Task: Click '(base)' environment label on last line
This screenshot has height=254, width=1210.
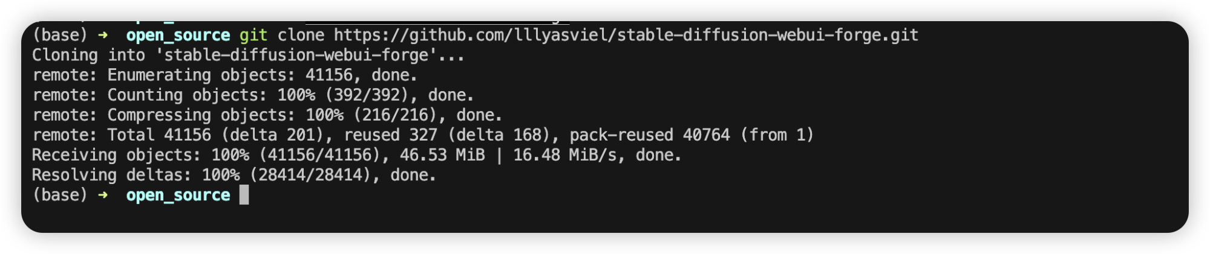Action: click(x=60, y=195)
